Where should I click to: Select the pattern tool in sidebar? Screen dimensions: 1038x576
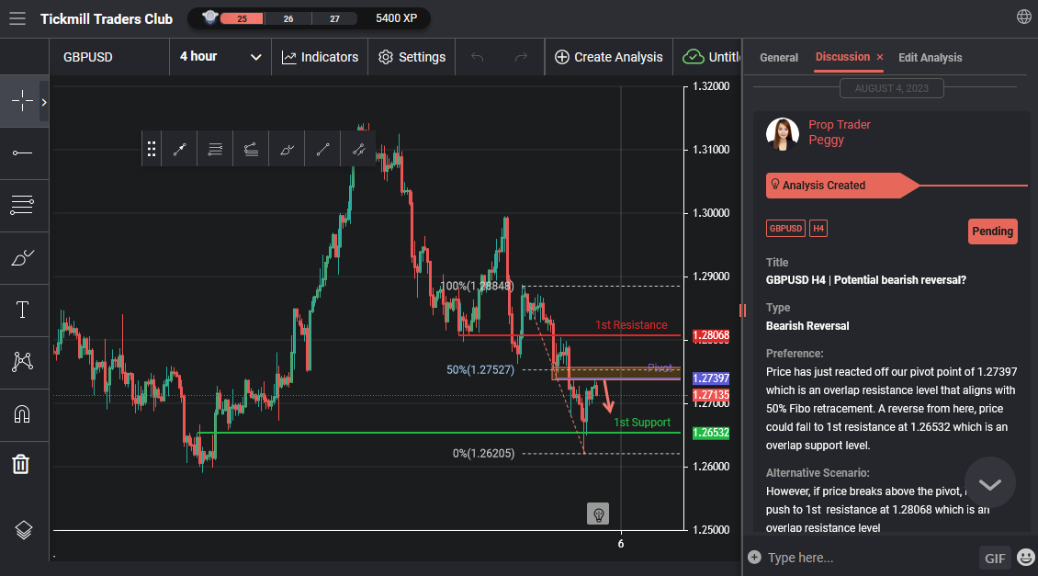pyautogui.click(x=22, y=361)
